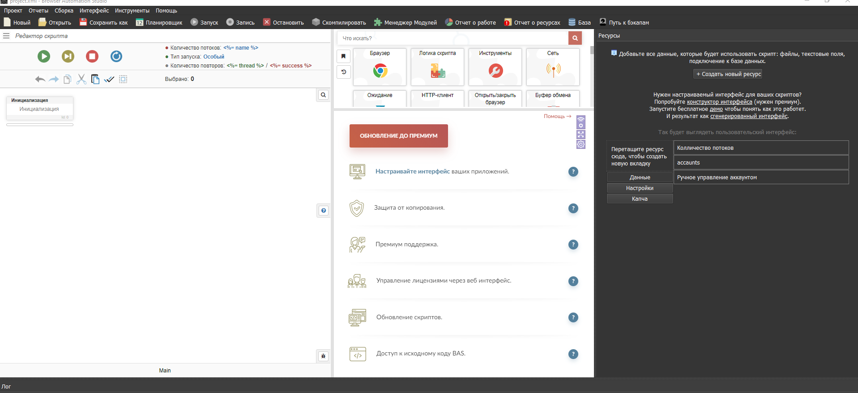
Task: Click the Undo arrow in script editor
Action: [40, 79]
